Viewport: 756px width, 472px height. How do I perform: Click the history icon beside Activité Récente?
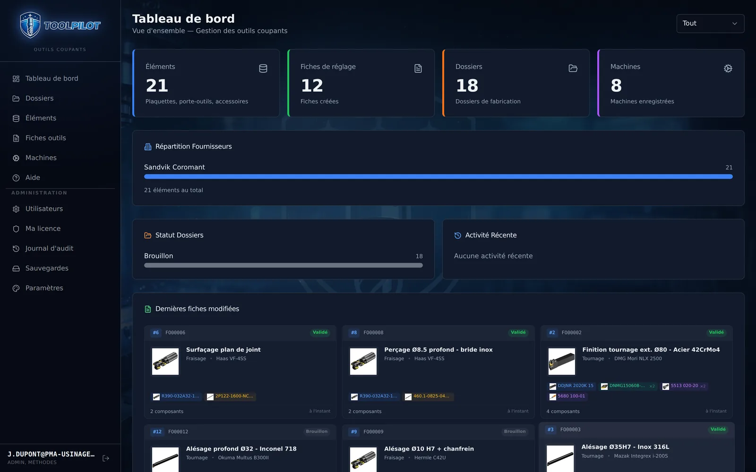click(x=458, y=236)
